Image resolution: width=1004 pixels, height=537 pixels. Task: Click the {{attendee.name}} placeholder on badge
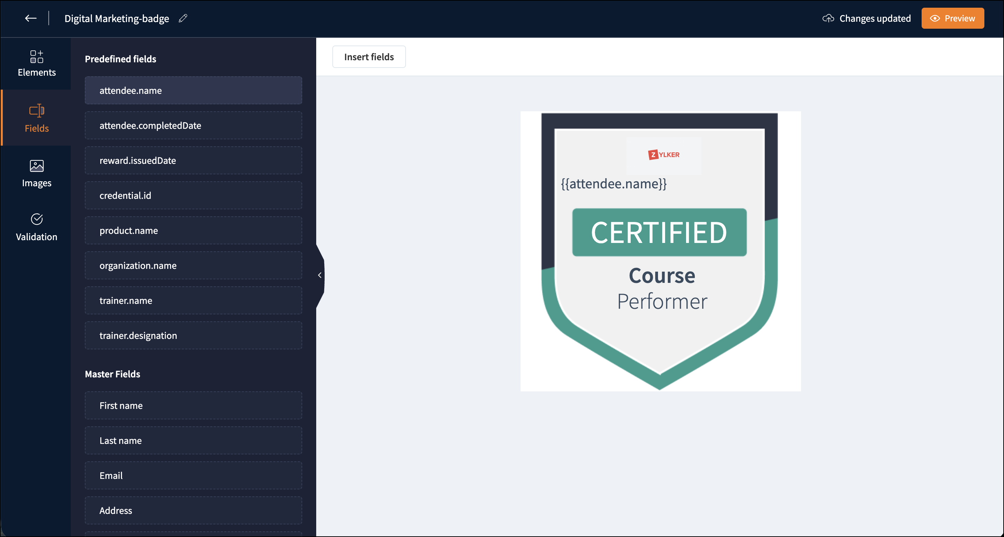pyautogui.click(x=613, y=184)
